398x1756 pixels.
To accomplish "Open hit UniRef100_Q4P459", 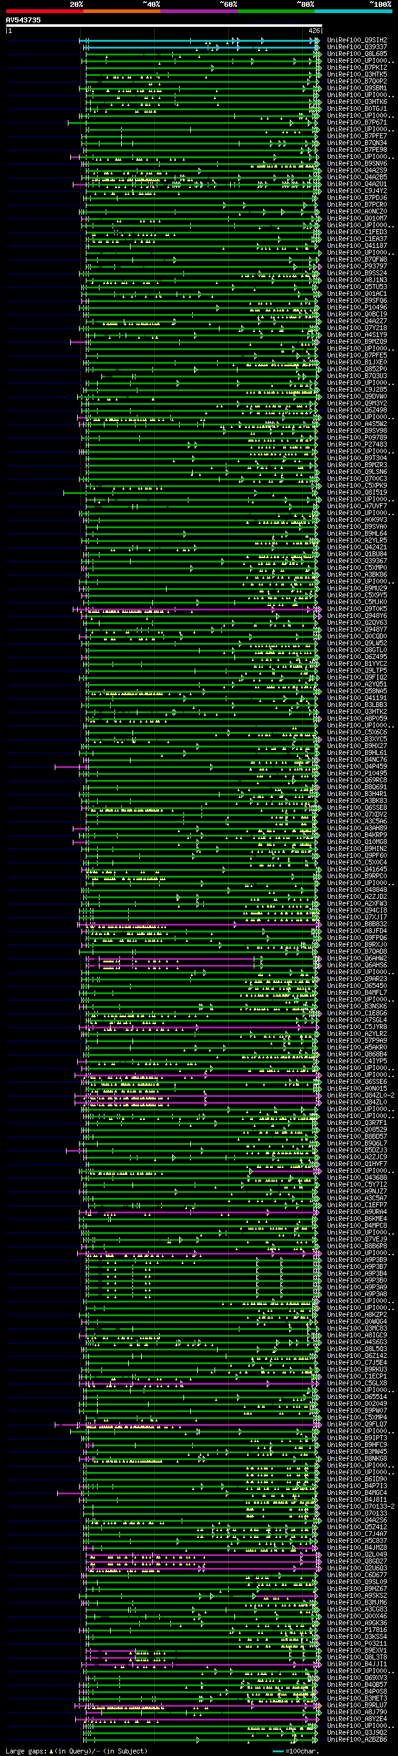I will tap(357, 766).
